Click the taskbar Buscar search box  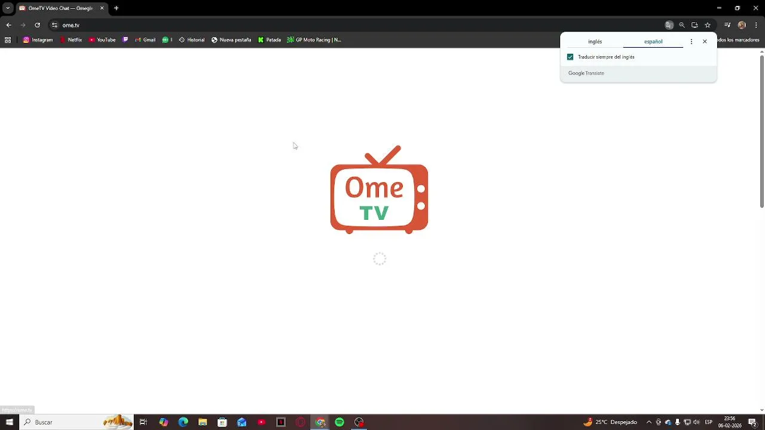click(x=77, y=422)
